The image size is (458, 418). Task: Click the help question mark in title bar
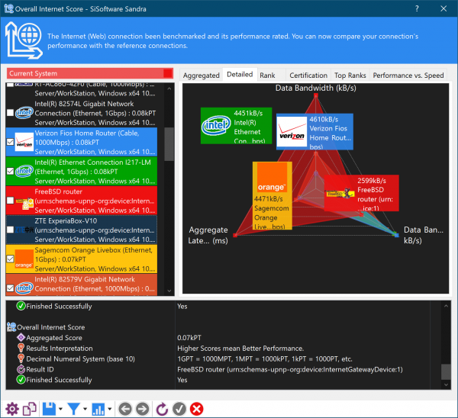tap(417, 8)
